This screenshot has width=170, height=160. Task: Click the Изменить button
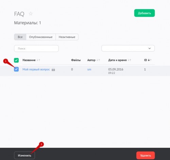(x=24, y=155)
